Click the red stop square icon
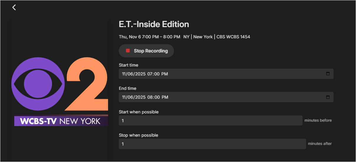 [128, 51]
